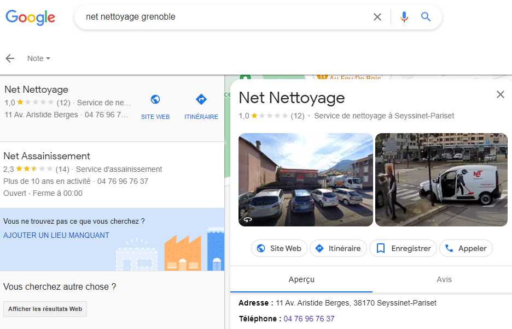Clear the search query with the X icon
This screenshot has height=329, width=512.
(x=377, y=17)
